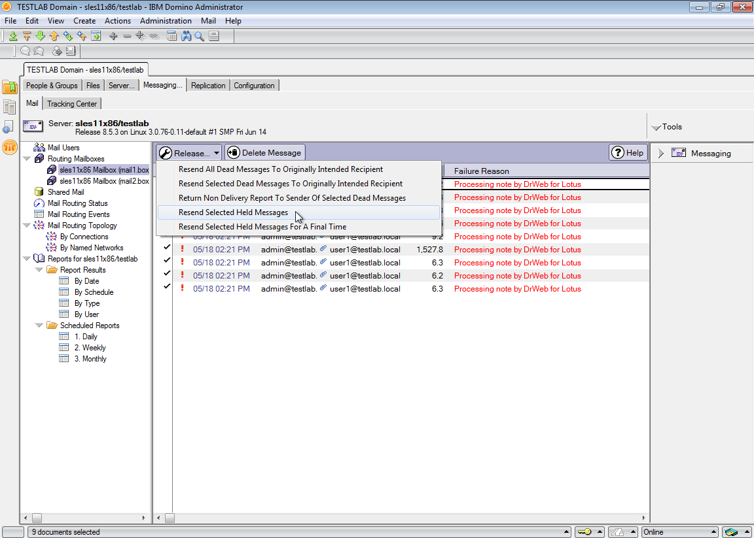This screenshot has height=538, width=754.
Task: Click the single speech bubble chat icon
Action: coord(25,50)
